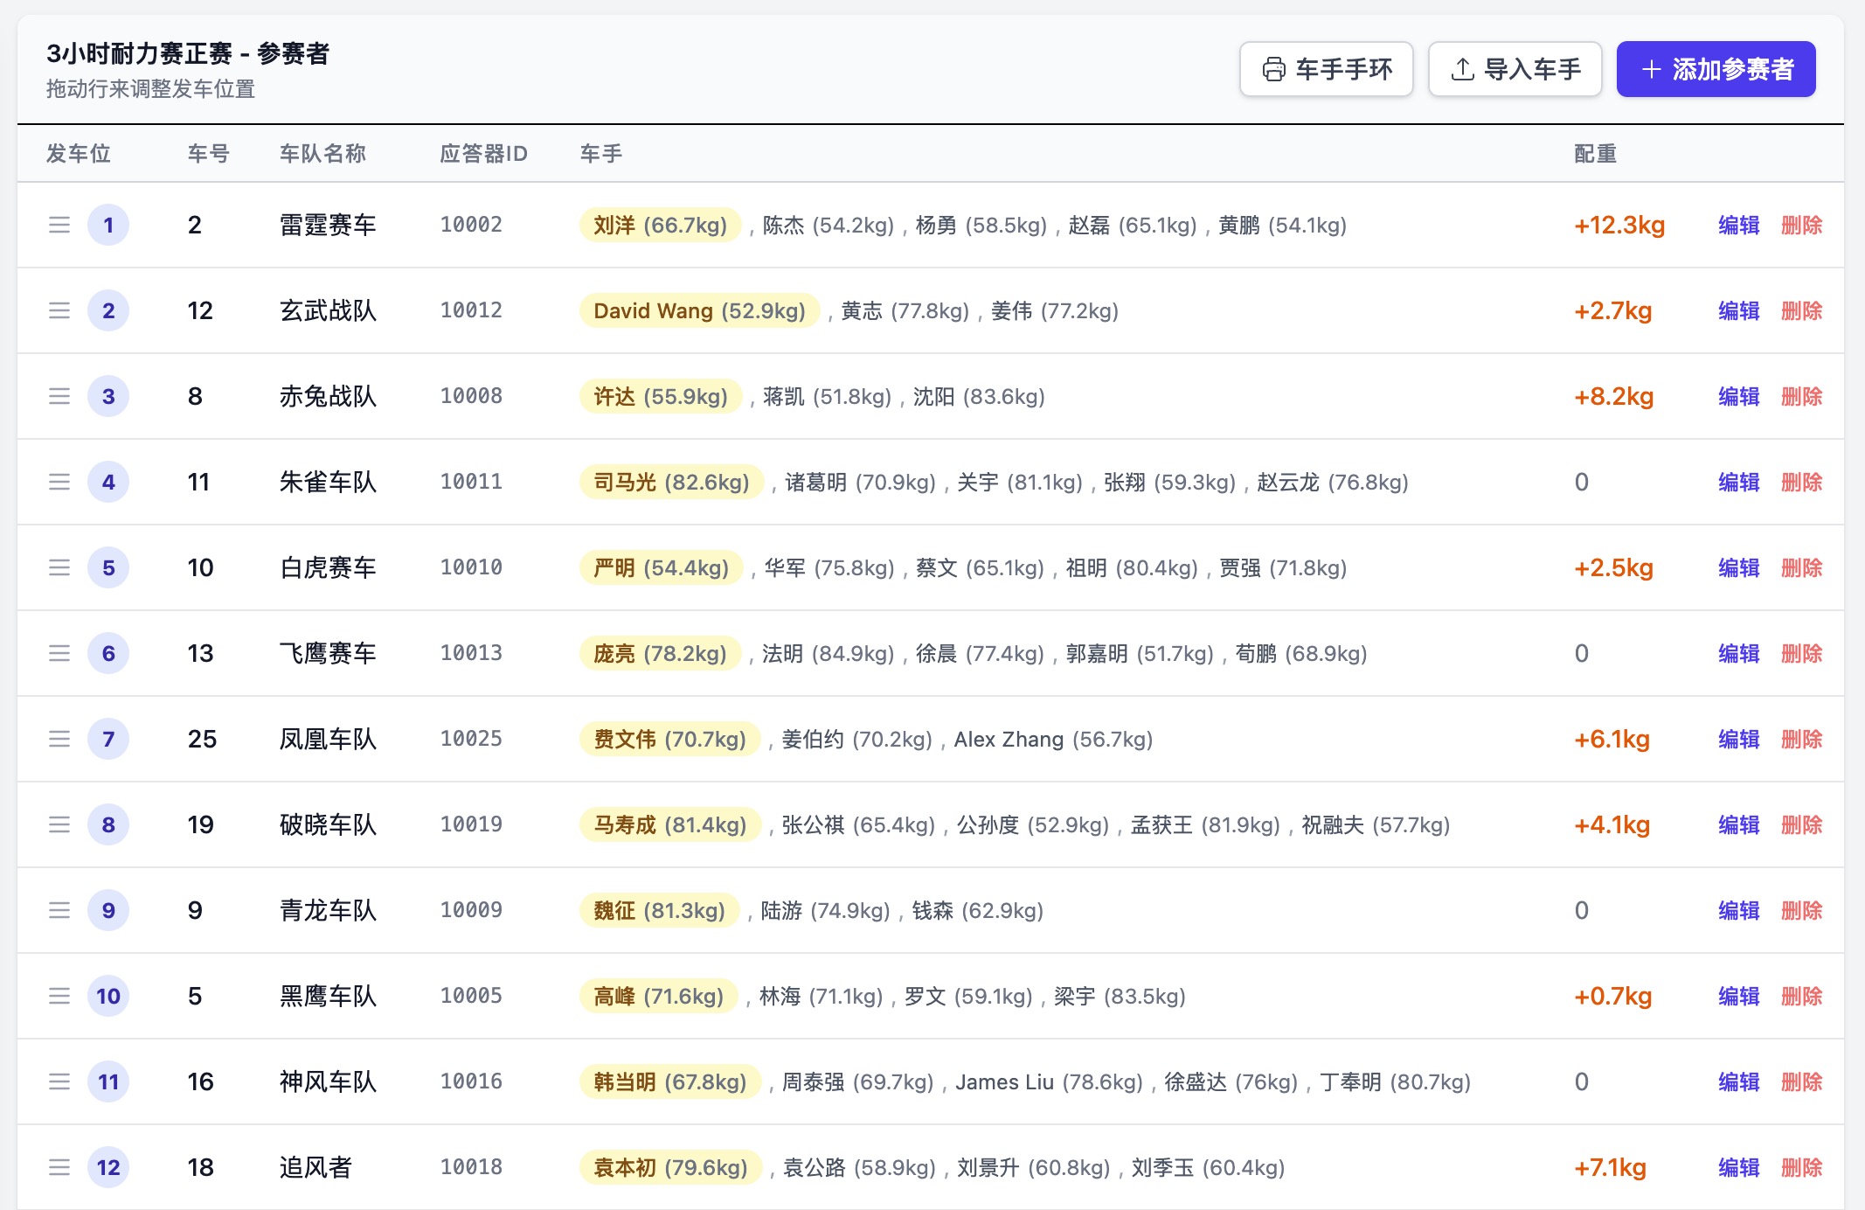Click drag handle of 玄武战队 row
1865x1210 pixels.
pos(59,311)
